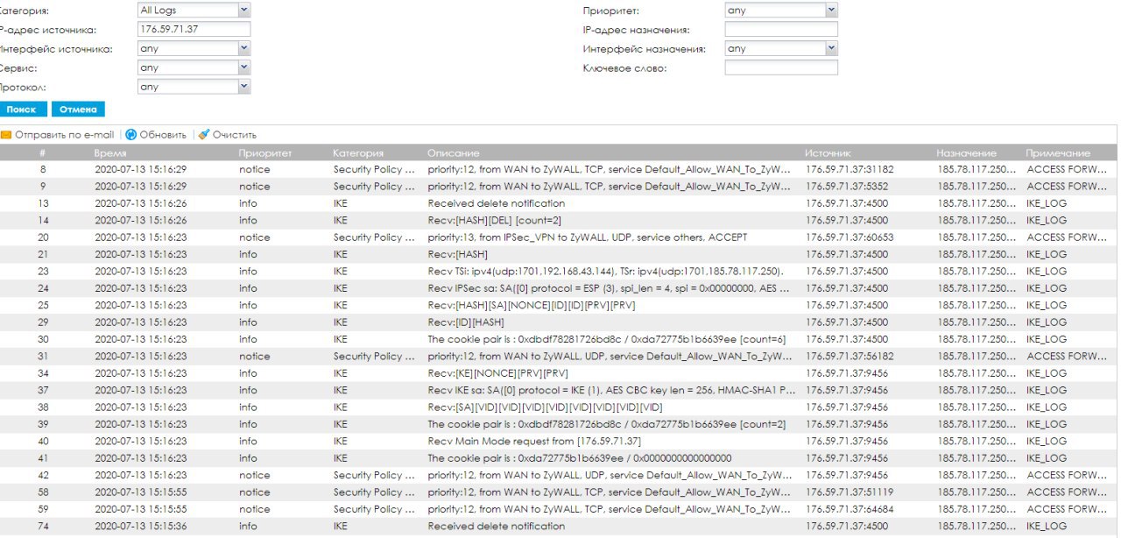Click the broom icon beside Очистить

(204, 135)
